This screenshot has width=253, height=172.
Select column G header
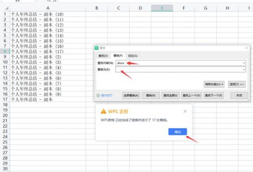[x=206, y=8]
